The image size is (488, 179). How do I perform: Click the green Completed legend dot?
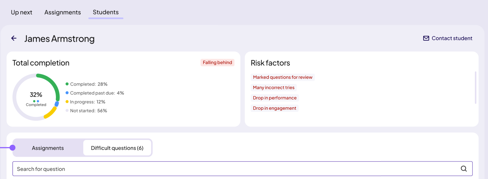(x=67, y=84)
